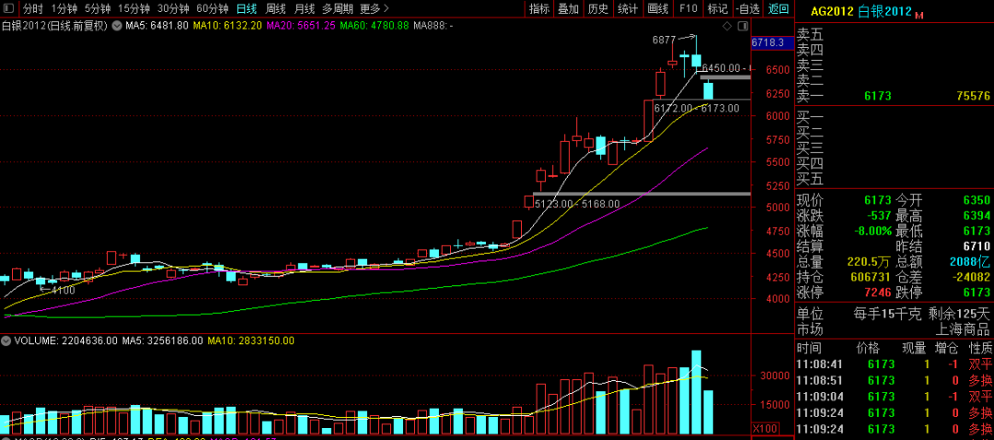Toggle the right panel icon
Image resolution: width=994 pixels, height=440 pixels.
pos(744,27)
